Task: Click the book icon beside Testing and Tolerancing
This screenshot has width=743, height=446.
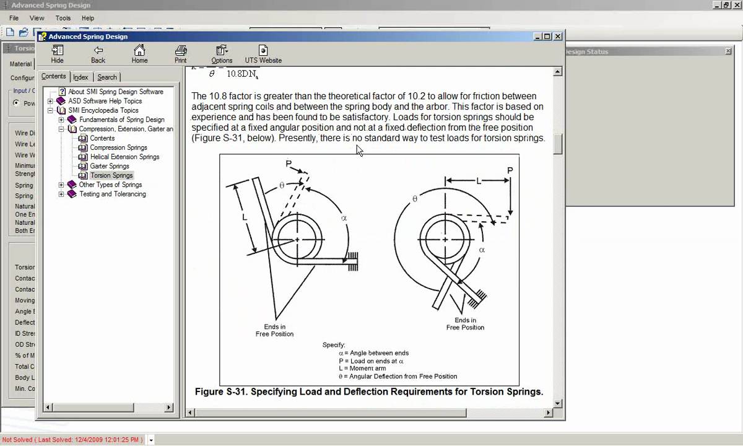Action: (x=72, y=194)
